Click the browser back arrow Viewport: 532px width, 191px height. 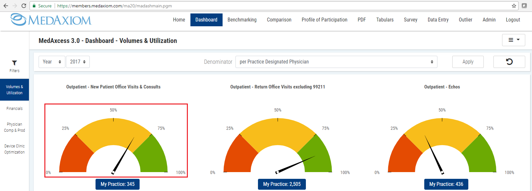5,6
